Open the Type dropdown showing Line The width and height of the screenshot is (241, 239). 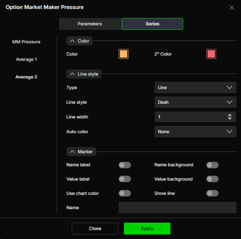[195, 87]
